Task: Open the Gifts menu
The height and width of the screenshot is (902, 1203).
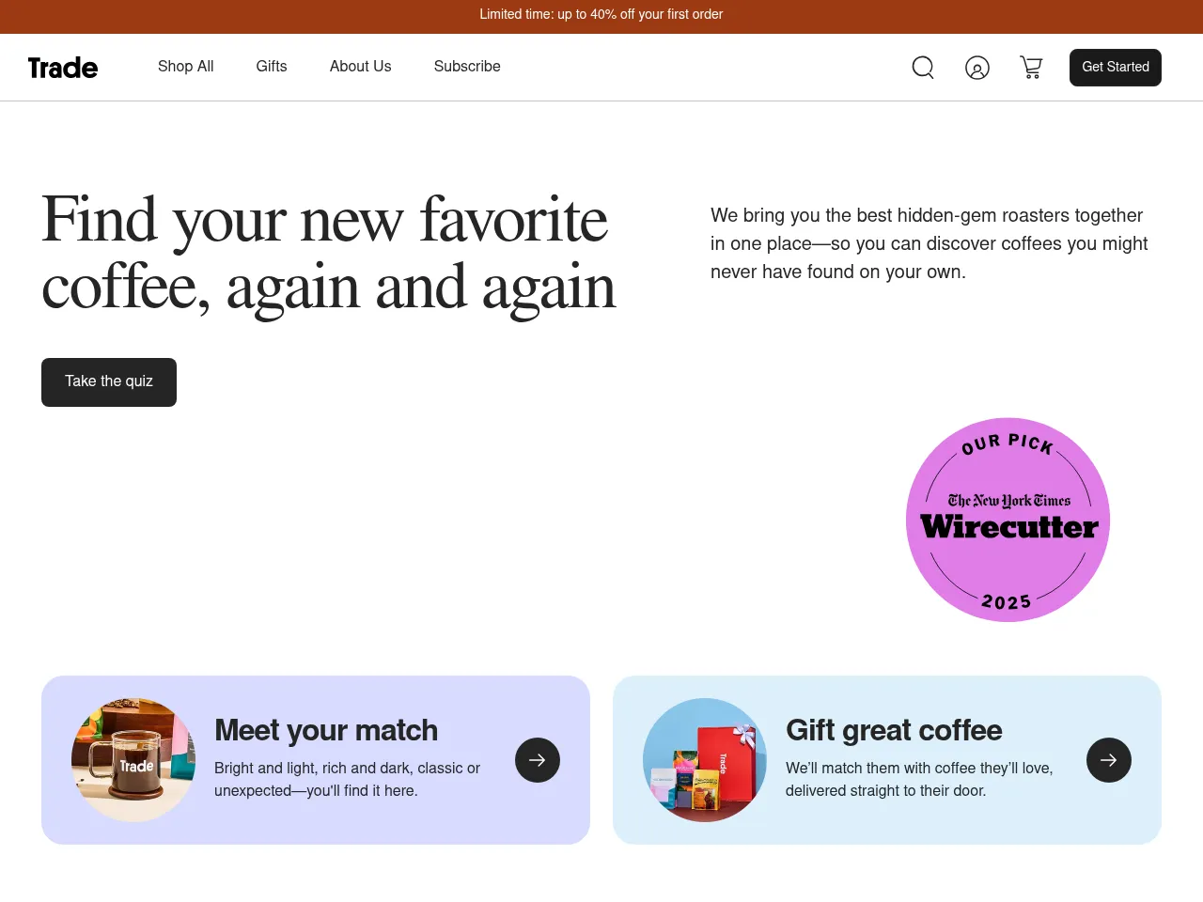Action: [x=271, y=67]
